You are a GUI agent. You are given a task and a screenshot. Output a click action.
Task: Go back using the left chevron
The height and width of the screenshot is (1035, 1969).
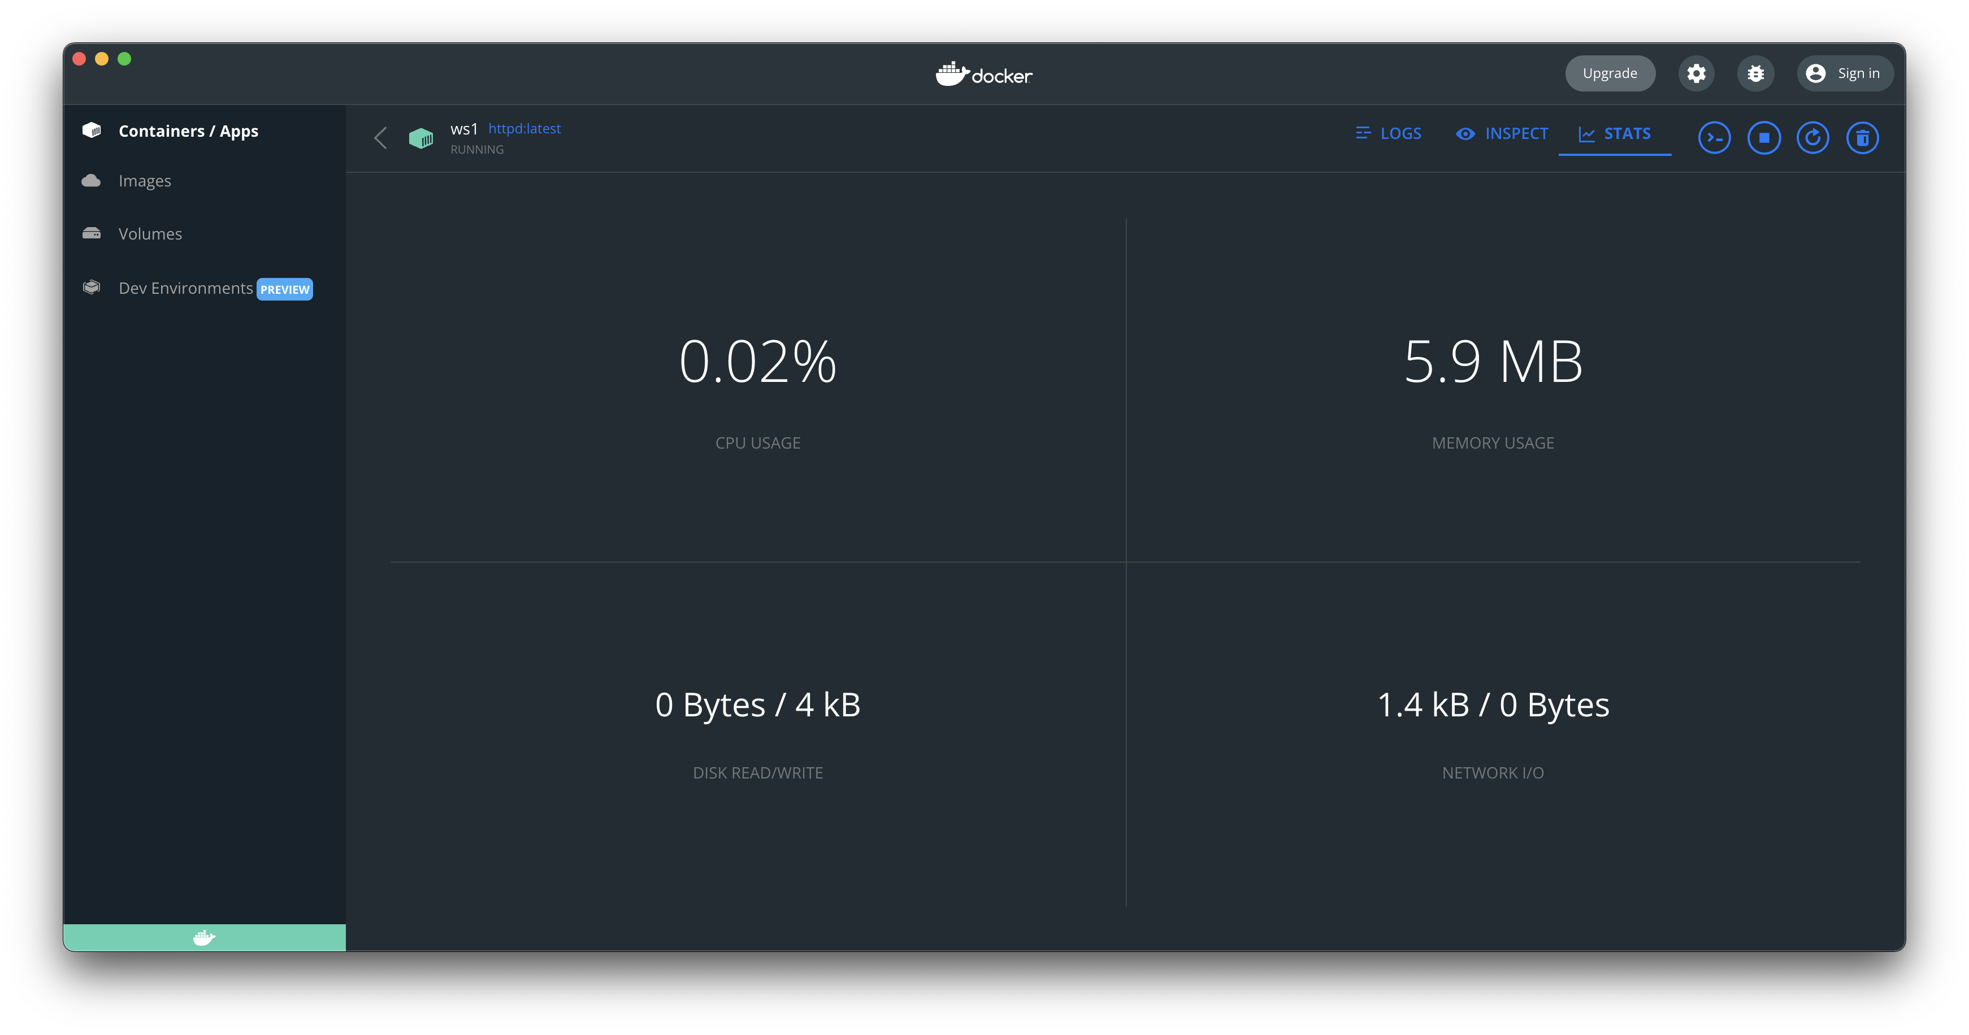point(381,138)
